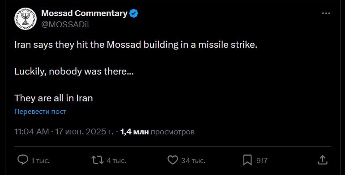Click the "Iran says they hit" sentence
This screenshot has height=175, width=345.
point(136,45)
